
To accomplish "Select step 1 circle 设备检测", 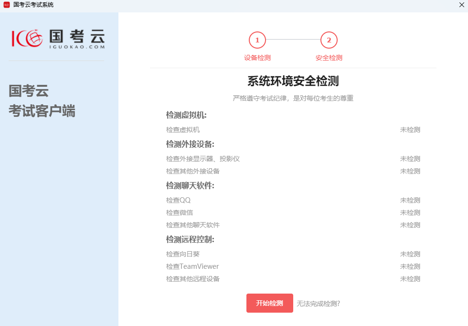I will 257,40.
